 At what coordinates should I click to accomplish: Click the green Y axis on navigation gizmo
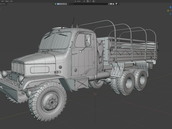point(168,11)
